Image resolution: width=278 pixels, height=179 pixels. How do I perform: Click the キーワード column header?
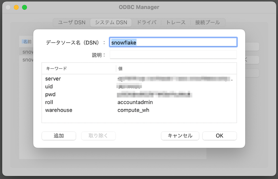coord(79,68)
